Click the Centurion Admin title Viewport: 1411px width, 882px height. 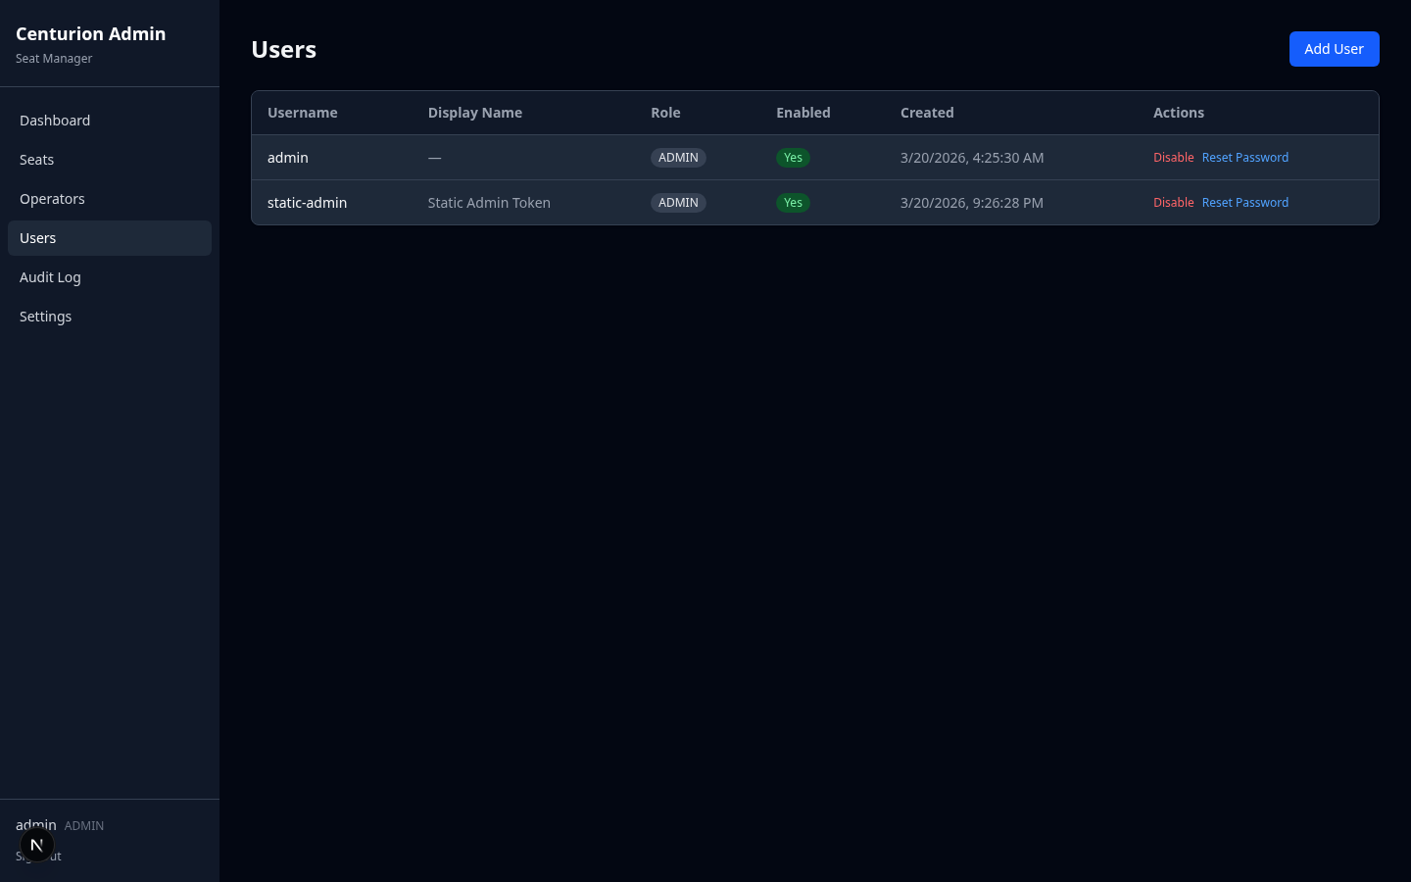[90, 33]
